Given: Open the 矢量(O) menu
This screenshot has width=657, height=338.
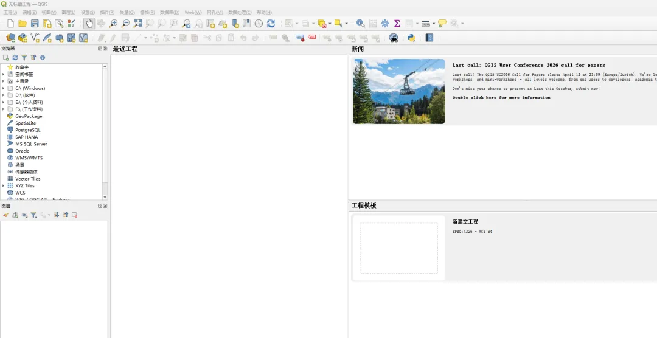Looking at the screenshot, I should [x=127, y=12].
